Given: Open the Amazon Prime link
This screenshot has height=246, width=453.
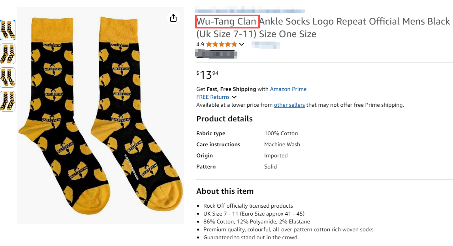Looking at the screenshot, I should 288,89.
